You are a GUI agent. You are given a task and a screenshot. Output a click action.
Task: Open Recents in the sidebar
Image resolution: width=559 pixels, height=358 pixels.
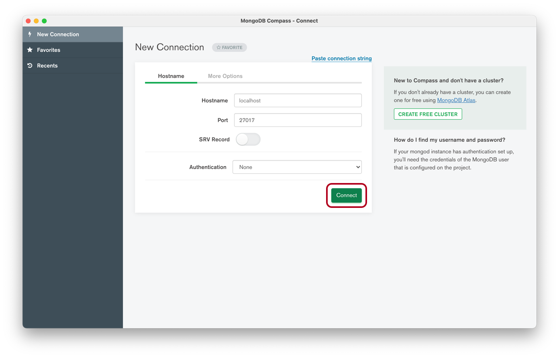click(x=73, y=66)
